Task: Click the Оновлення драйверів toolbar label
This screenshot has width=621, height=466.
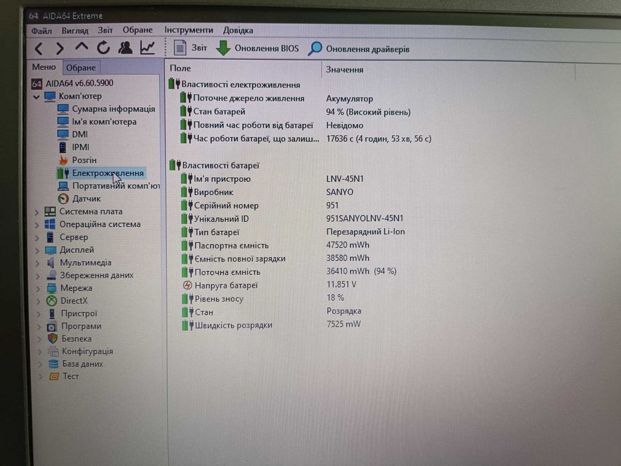Action: (x=368, y=49)
